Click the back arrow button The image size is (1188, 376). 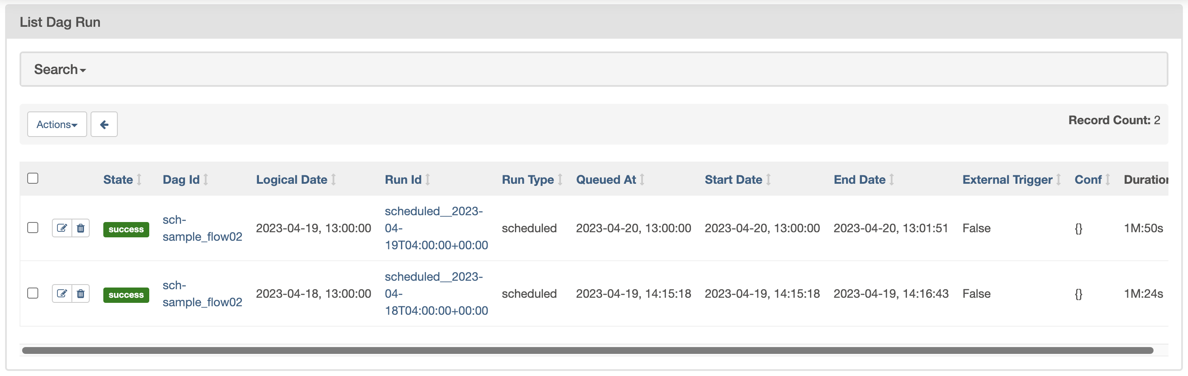(104, 125)
